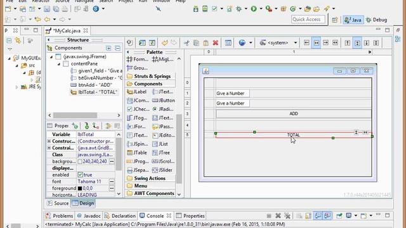Click the Paste icon in designer toolbar
406x228 pixels.
(206, 42)
